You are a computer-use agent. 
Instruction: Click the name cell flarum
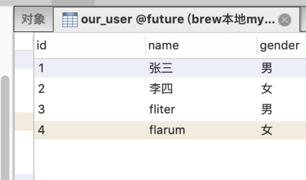[167, 130]
